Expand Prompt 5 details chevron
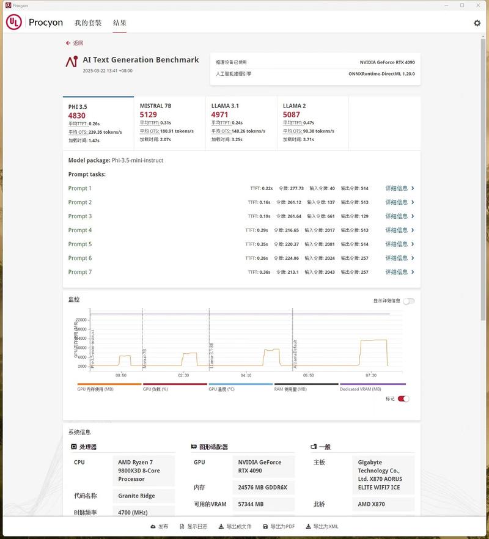 [x=413, y=244]
